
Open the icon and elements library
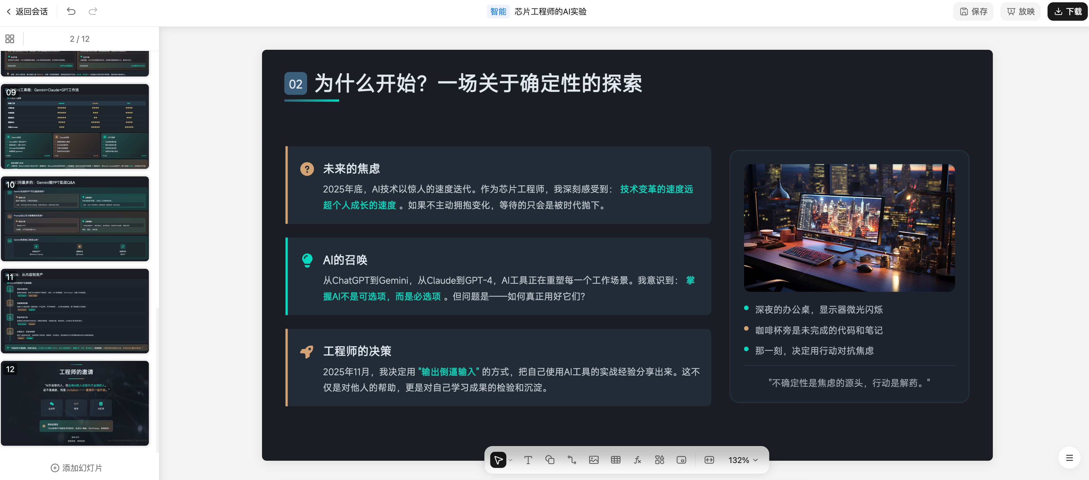[659, 460]
